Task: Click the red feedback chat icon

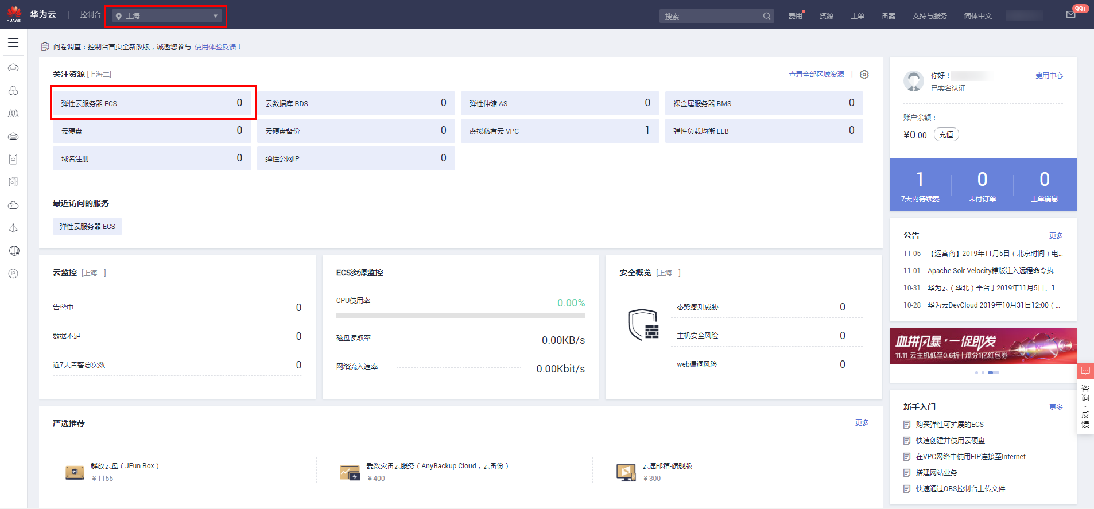Action: pos(1085,371)
